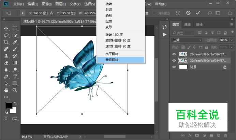Toggle layer filtering switch in Layers panel
The image size is (236, 140).
[x=232, y=32]
